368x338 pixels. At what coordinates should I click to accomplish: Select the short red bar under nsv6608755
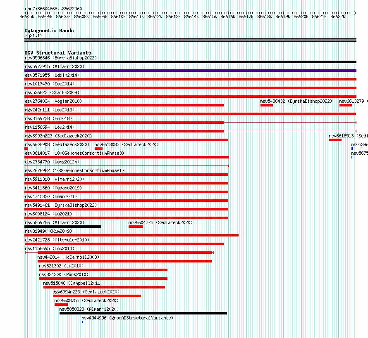(61, 305)
